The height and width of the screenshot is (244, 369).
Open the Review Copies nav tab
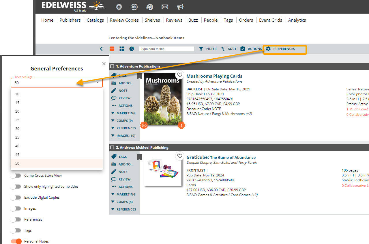124,20
